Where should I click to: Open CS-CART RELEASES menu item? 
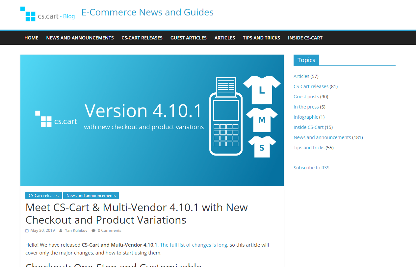click(142, 38)
